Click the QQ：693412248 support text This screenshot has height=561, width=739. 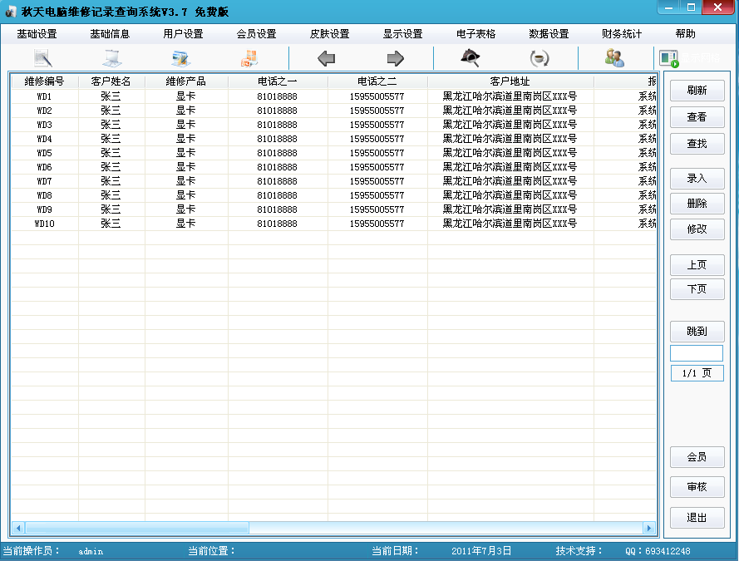click(658, 551)
